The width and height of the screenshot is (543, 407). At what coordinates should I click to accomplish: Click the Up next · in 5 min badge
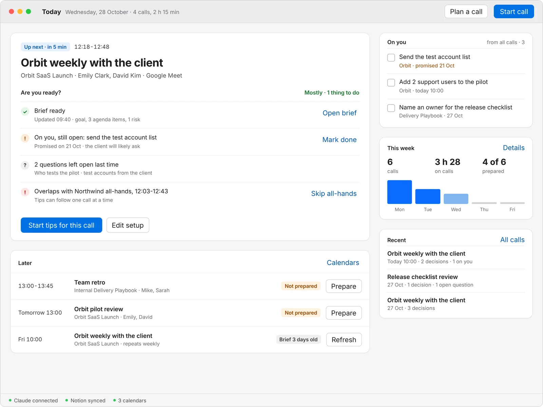coord(45,47)
